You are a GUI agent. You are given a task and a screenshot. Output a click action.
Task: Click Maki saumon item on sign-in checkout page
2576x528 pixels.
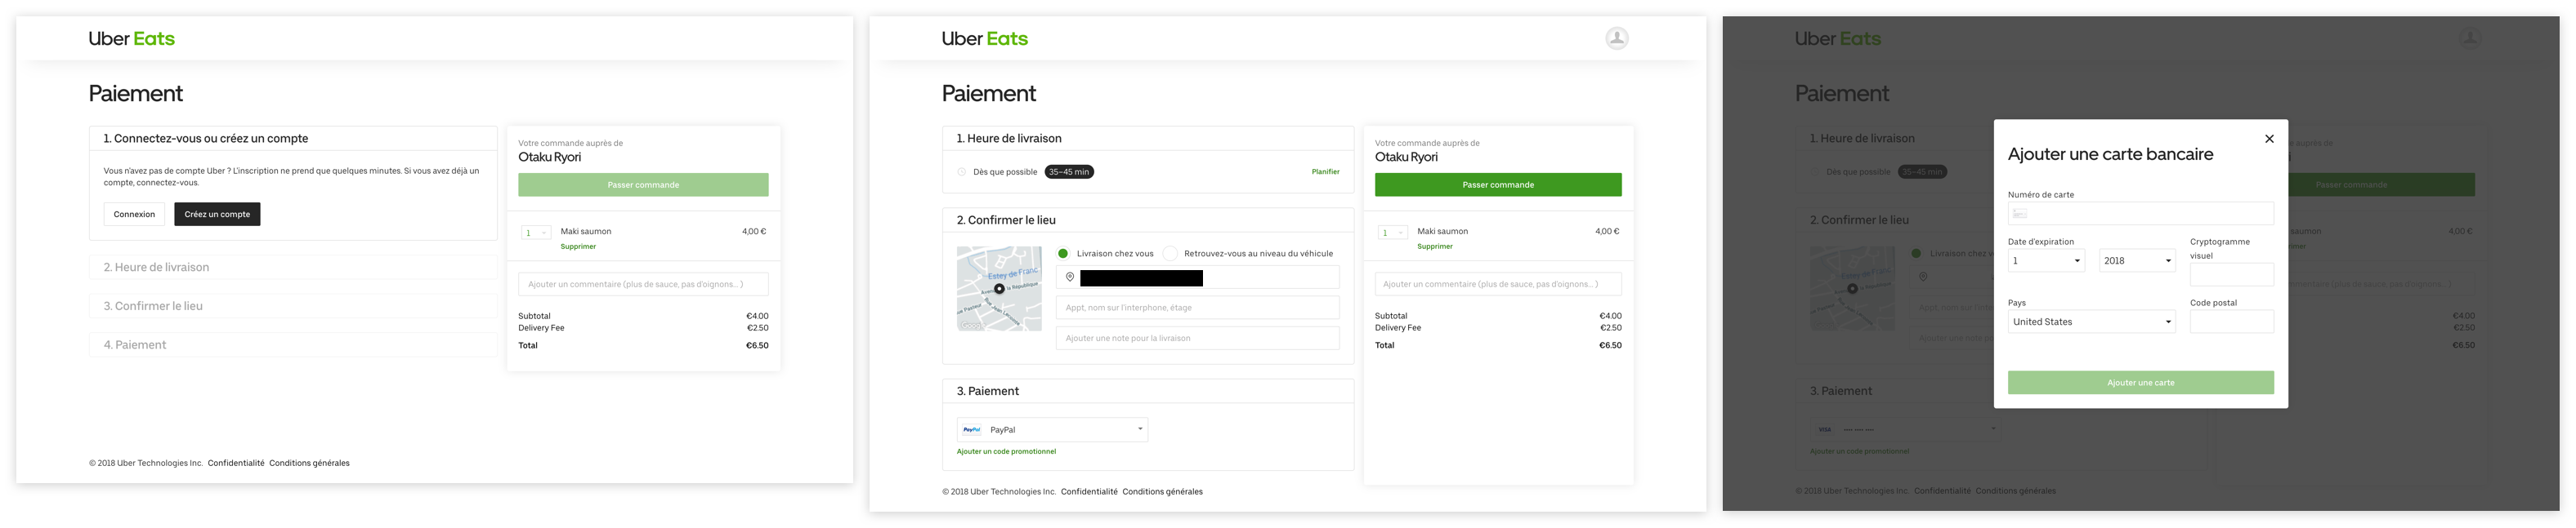click(586, 232)
